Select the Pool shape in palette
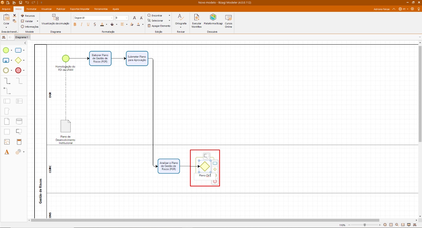 tap(7, 101)
